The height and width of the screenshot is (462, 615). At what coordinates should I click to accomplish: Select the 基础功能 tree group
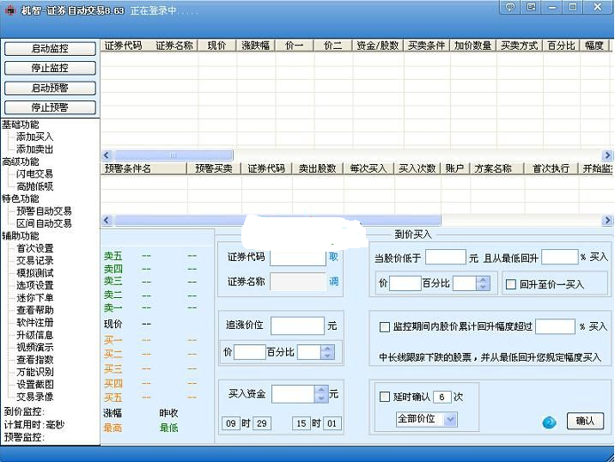pos(21,125)
